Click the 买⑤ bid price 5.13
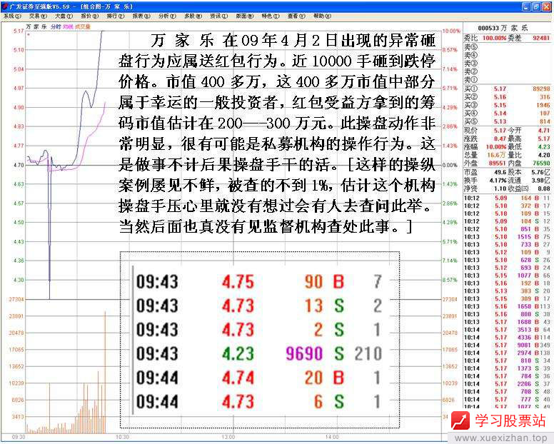 point(500,121)
